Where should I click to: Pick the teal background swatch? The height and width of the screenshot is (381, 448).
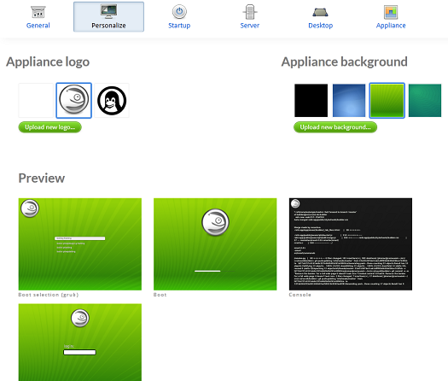pos(425,101)
